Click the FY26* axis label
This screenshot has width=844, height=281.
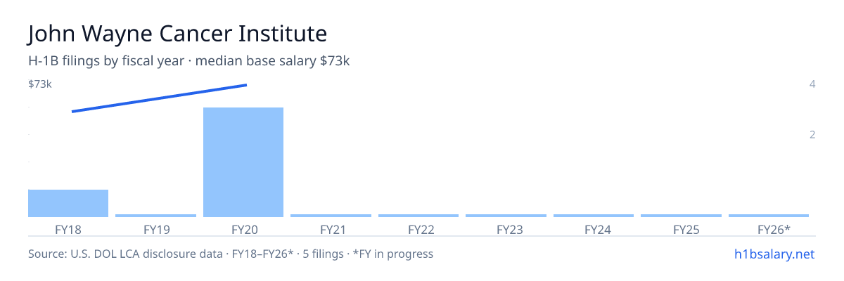(774, 229)
